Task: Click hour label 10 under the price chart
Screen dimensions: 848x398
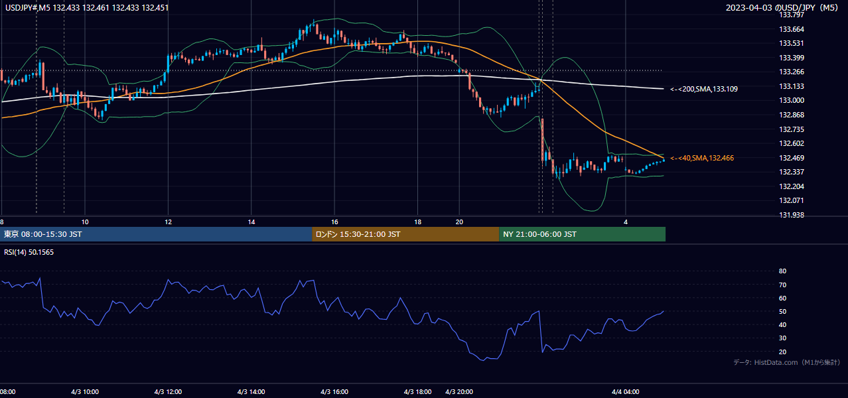Action: click(x=85, y=222)
